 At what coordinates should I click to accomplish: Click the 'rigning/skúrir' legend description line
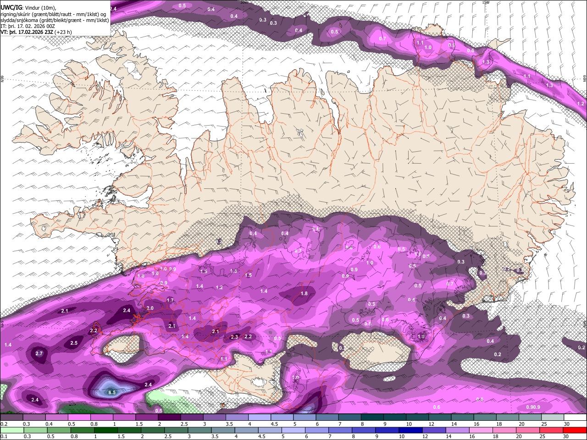[x=53, y=14]
